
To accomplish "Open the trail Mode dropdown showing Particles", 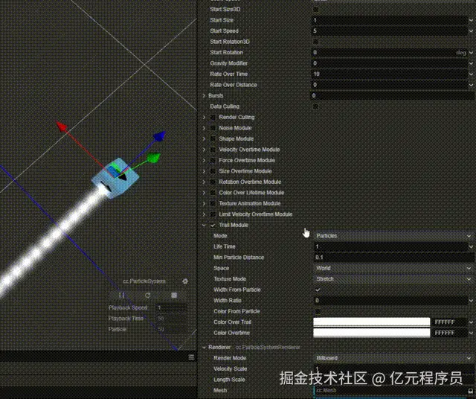I will (393, 236).
